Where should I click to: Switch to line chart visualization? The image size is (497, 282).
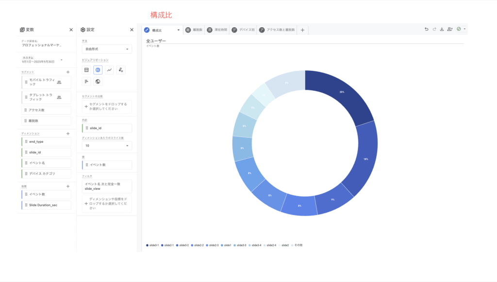coord(110,70)
